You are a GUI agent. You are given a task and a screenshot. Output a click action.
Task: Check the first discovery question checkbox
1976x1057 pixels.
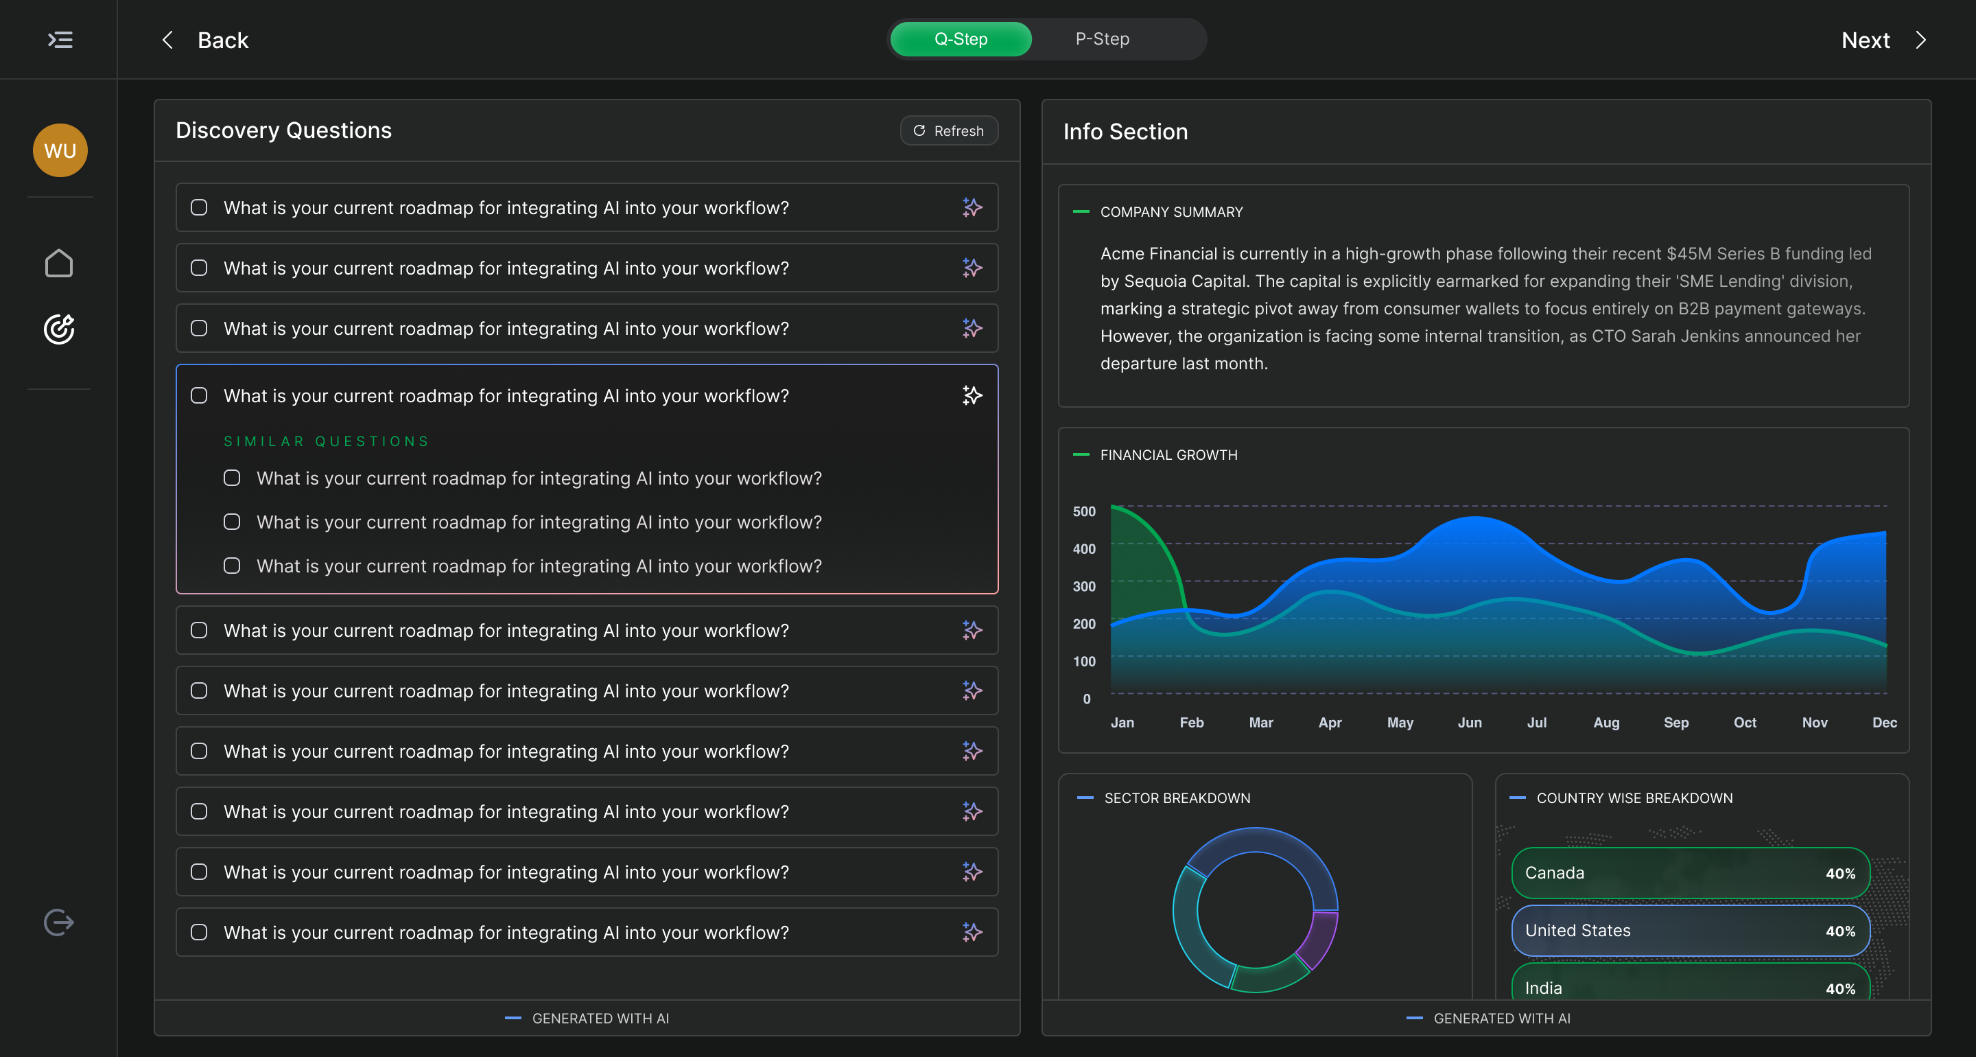200,207
